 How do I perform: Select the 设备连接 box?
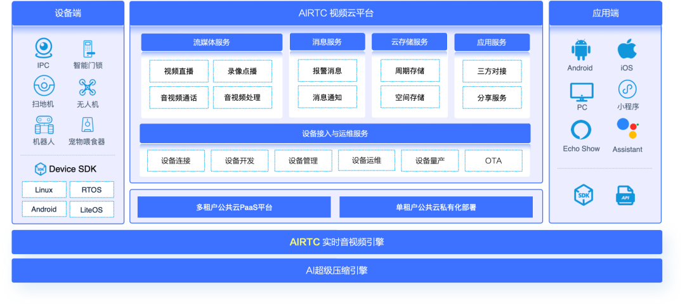coord(176,161)
